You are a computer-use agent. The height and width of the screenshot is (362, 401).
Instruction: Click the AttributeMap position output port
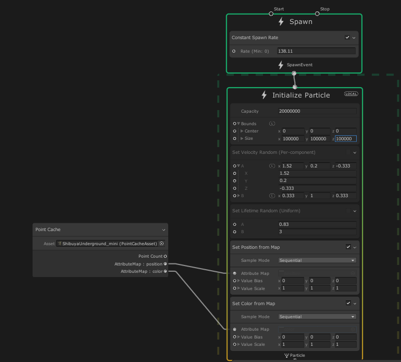[165, 264]
